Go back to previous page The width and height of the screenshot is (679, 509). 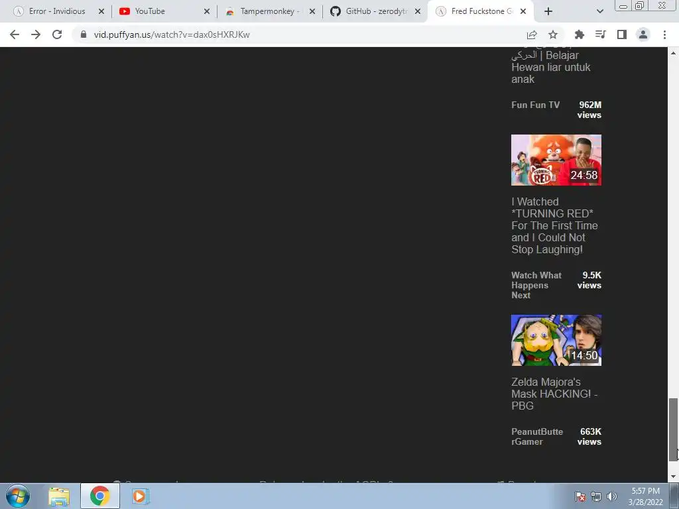point(15,34)
